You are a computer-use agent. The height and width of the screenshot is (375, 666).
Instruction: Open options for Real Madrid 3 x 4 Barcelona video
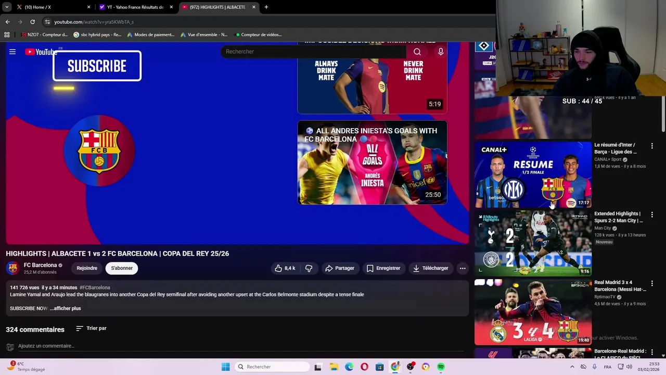click(652, 283)
